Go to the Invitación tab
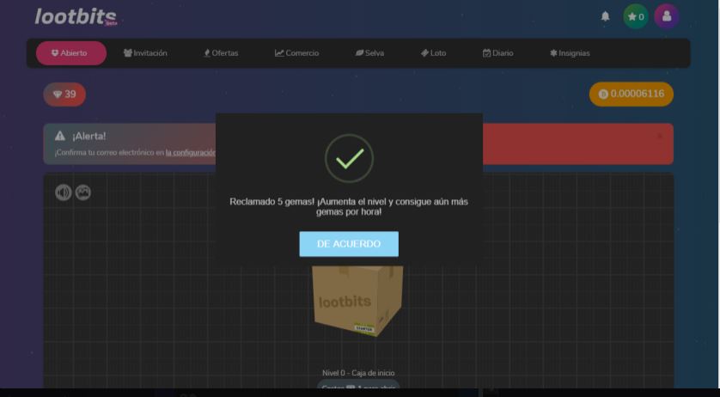The width and height of the screenshot is (720, 397). (145, 53)
